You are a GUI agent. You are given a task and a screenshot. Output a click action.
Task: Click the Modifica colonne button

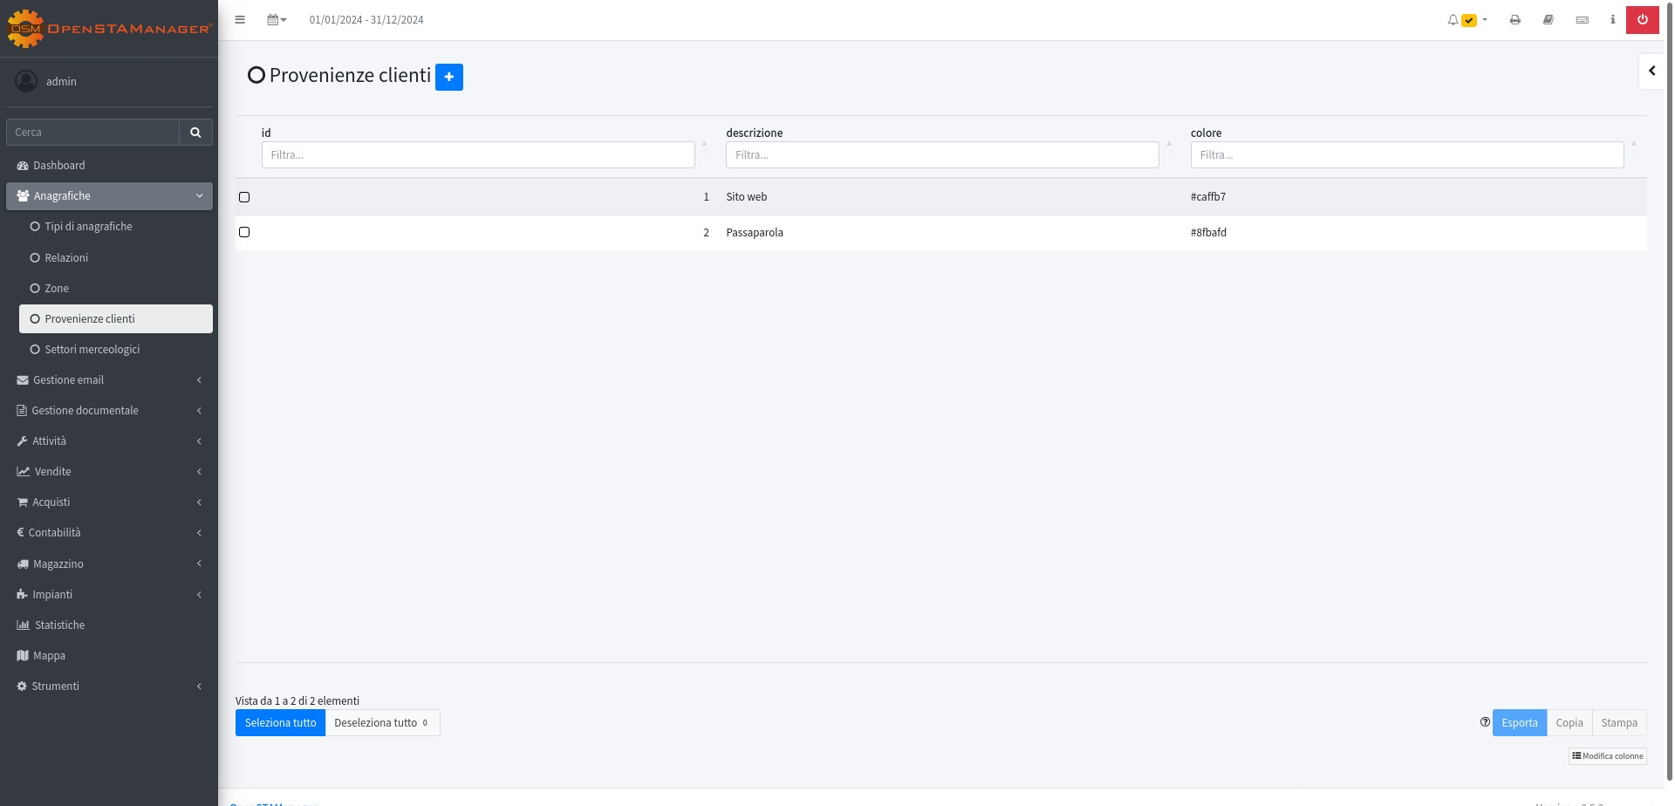point(1607,756)
